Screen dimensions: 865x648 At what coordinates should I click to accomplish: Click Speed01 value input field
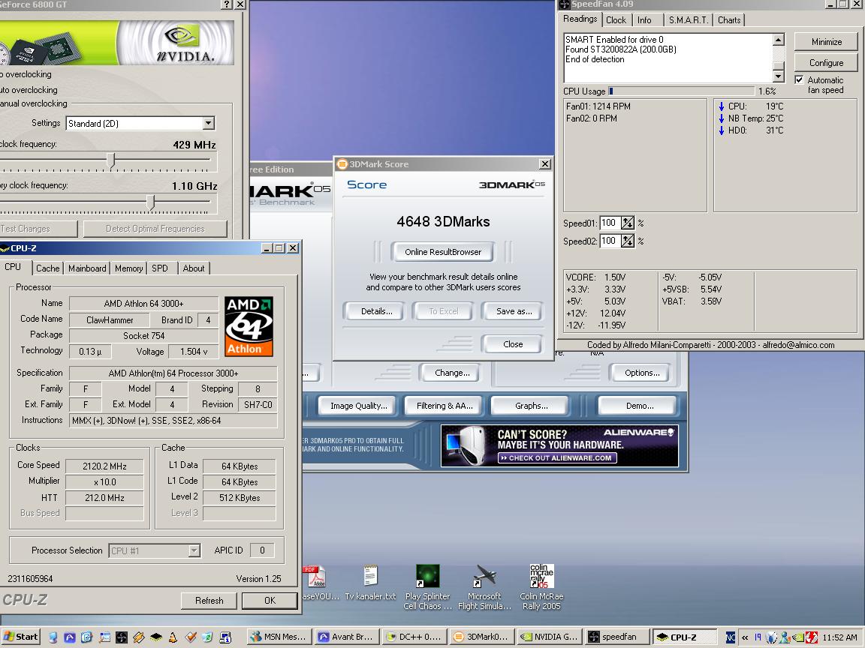(610, 223)
